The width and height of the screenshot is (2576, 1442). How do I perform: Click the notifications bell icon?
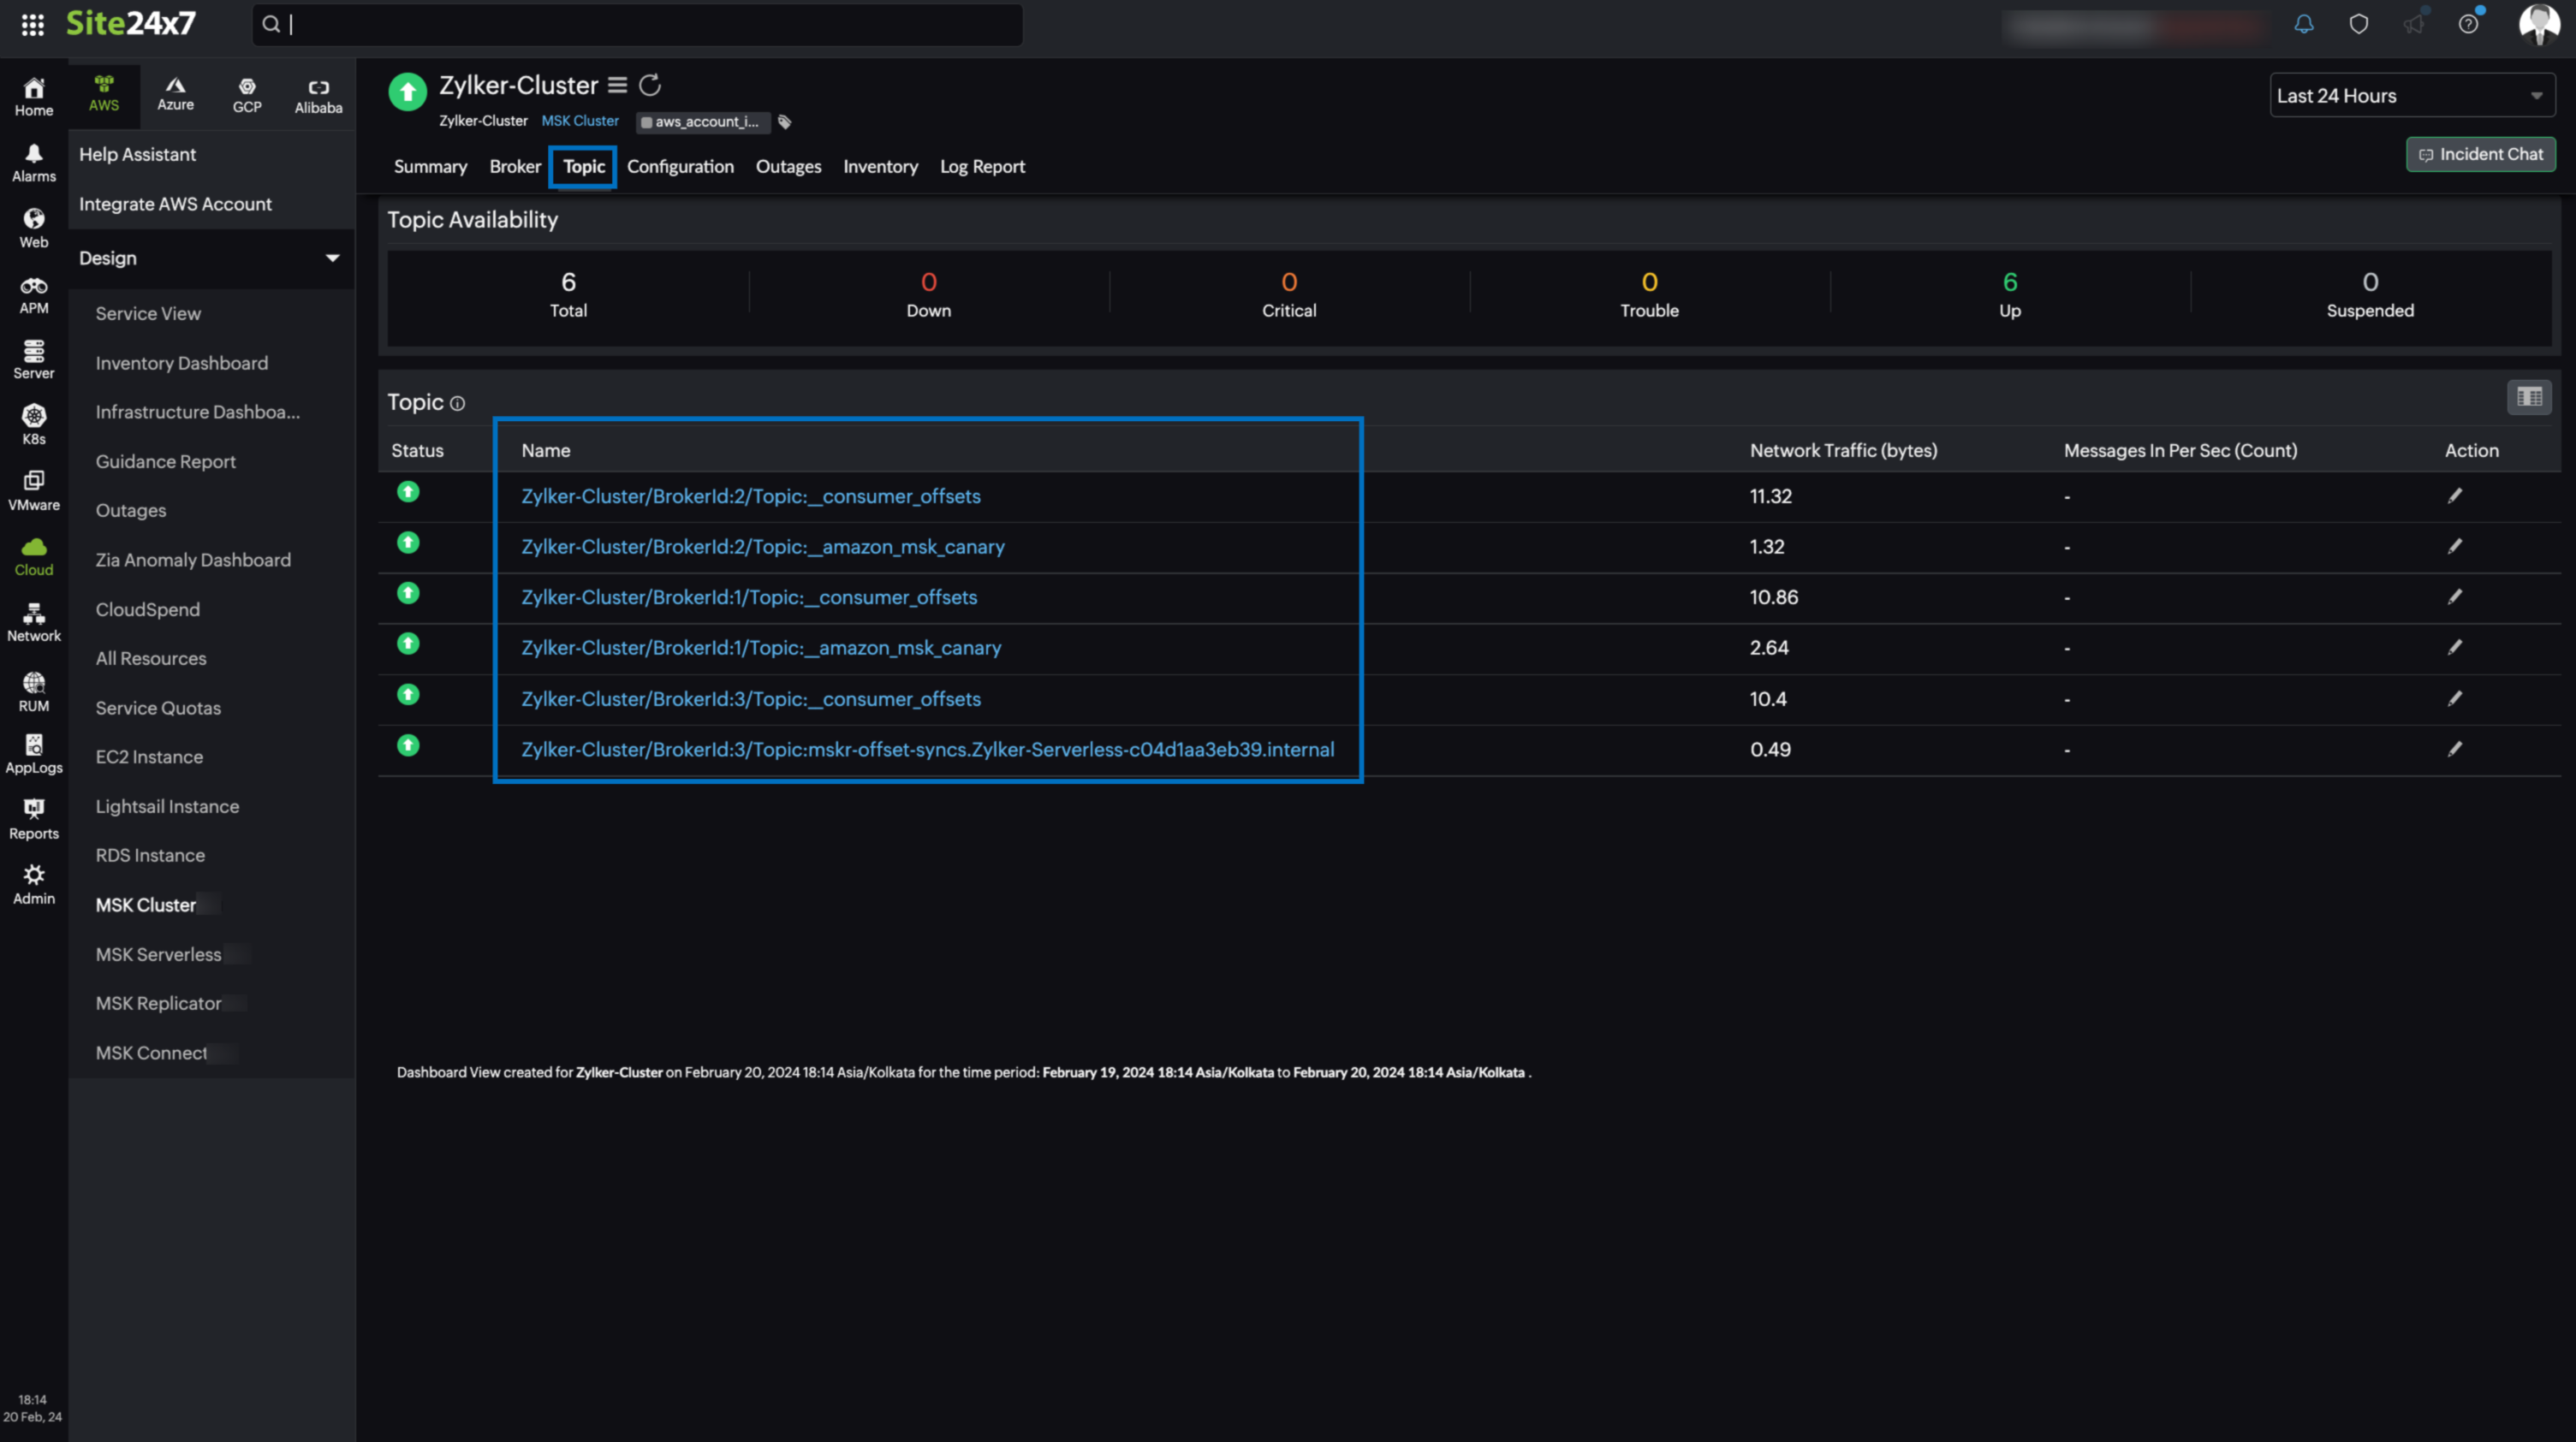pyautogui.click(x=2303, y=25)
